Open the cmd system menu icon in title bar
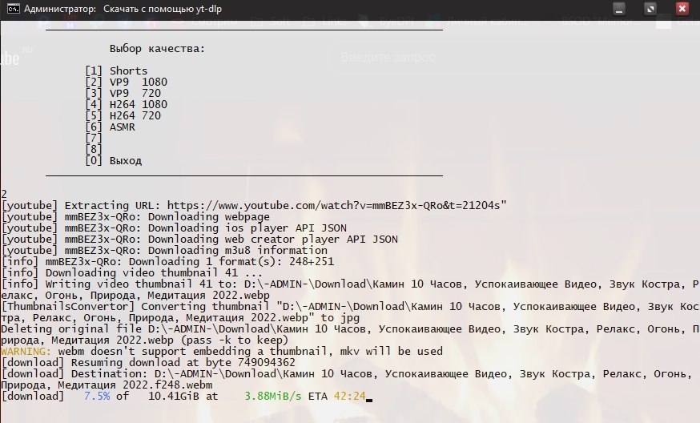This screenshot has width=700, height=423. (14, 9)
